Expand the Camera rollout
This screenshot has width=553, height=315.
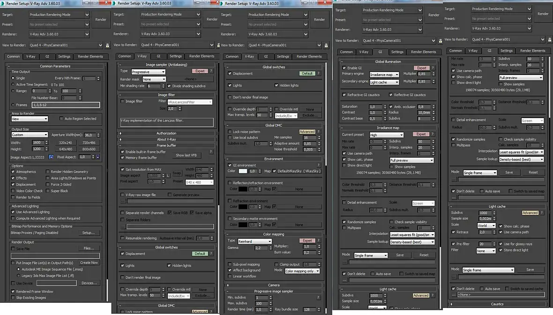point(274,285)
